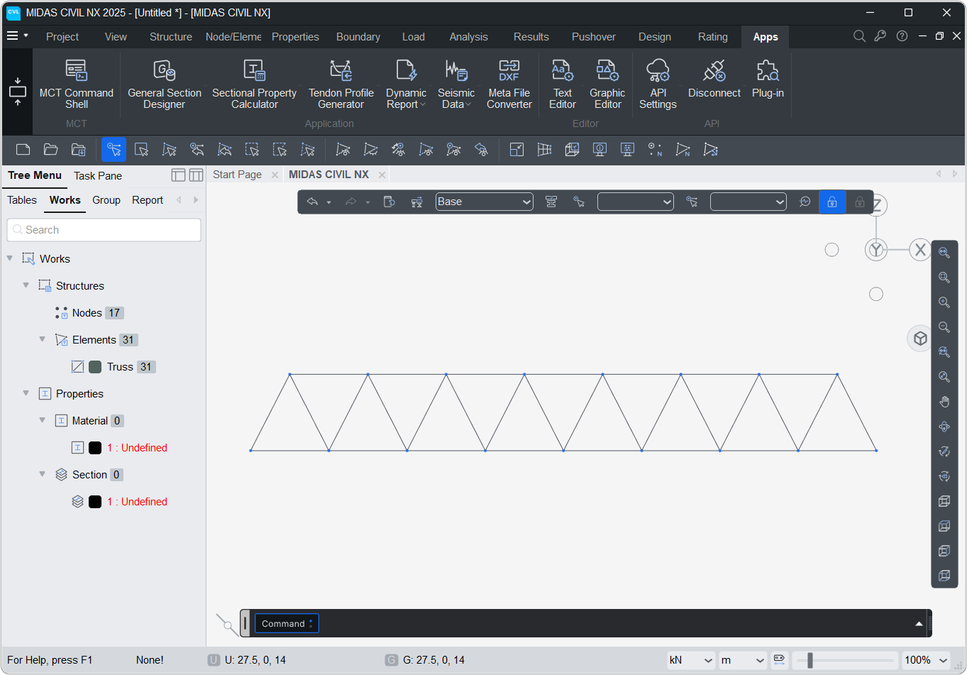Switch to the Tables tab
Image resolution: width=967 pixels, height=675 pixels.
22,200
